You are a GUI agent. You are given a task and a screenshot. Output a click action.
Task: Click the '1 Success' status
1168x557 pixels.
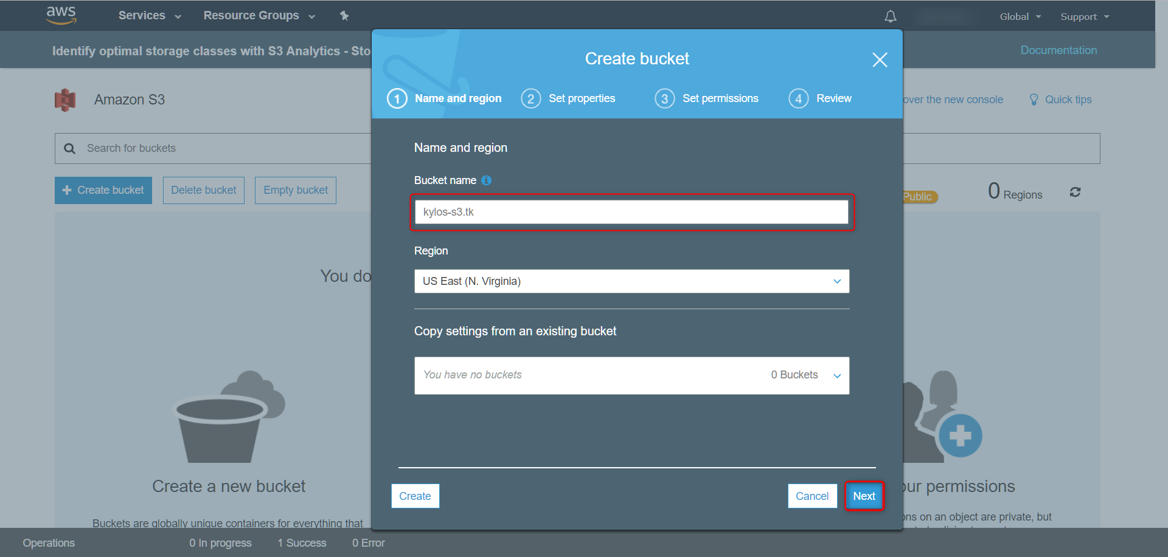302,543
